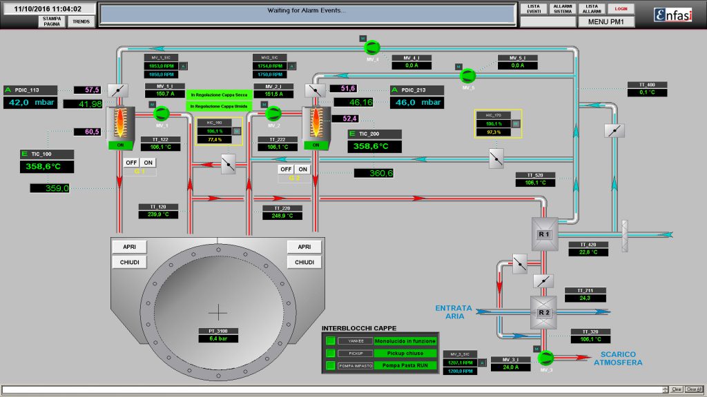Toggle the A mode button on MV_1_SIC
This screenshot has height=397, width=707.
point(183,66)
